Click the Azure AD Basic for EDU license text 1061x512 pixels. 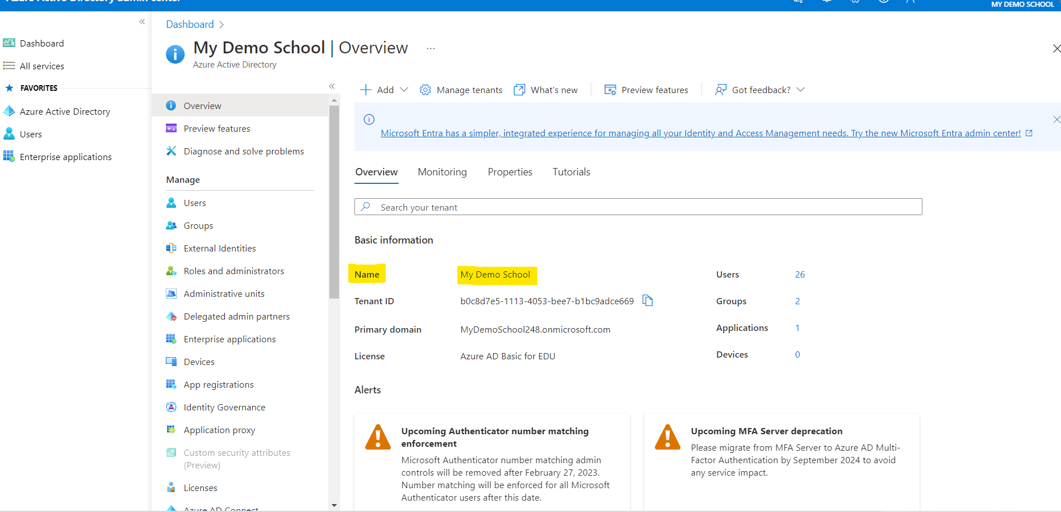[508, 356]
